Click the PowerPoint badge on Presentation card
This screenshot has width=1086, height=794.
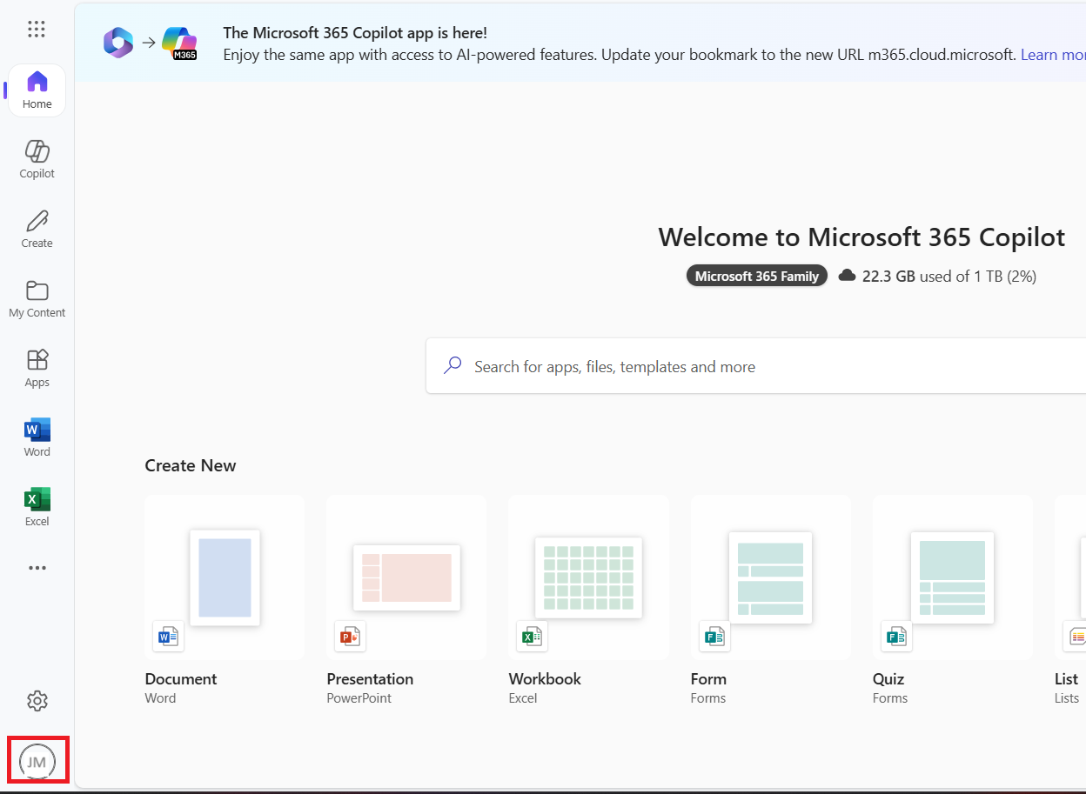(350, 637)
